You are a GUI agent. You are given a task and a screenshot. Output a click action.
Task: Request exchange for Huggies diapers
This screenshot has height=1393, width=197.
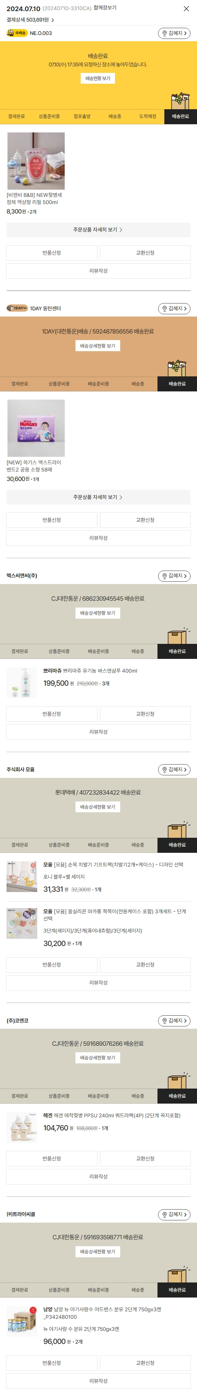tap(145, 520)
